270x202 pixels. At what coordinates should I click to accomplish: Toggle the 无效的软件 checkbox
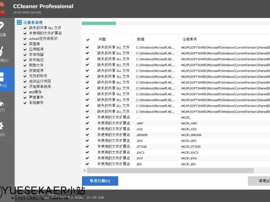tap(25, 76)
